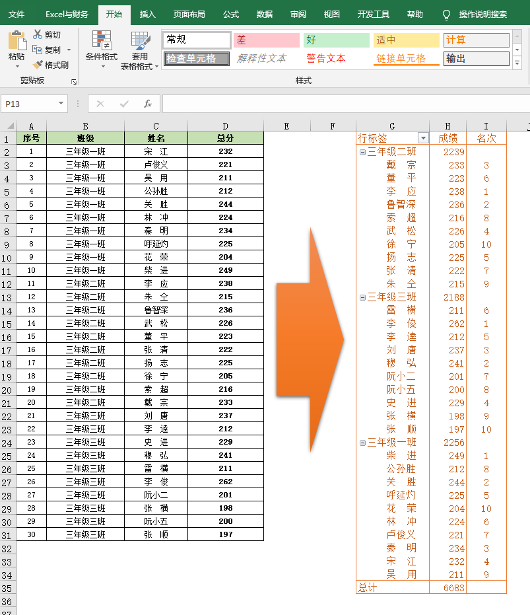Screen dimensions: 530x615
Task: Select pivot name 阮小五
Action: 401,390
